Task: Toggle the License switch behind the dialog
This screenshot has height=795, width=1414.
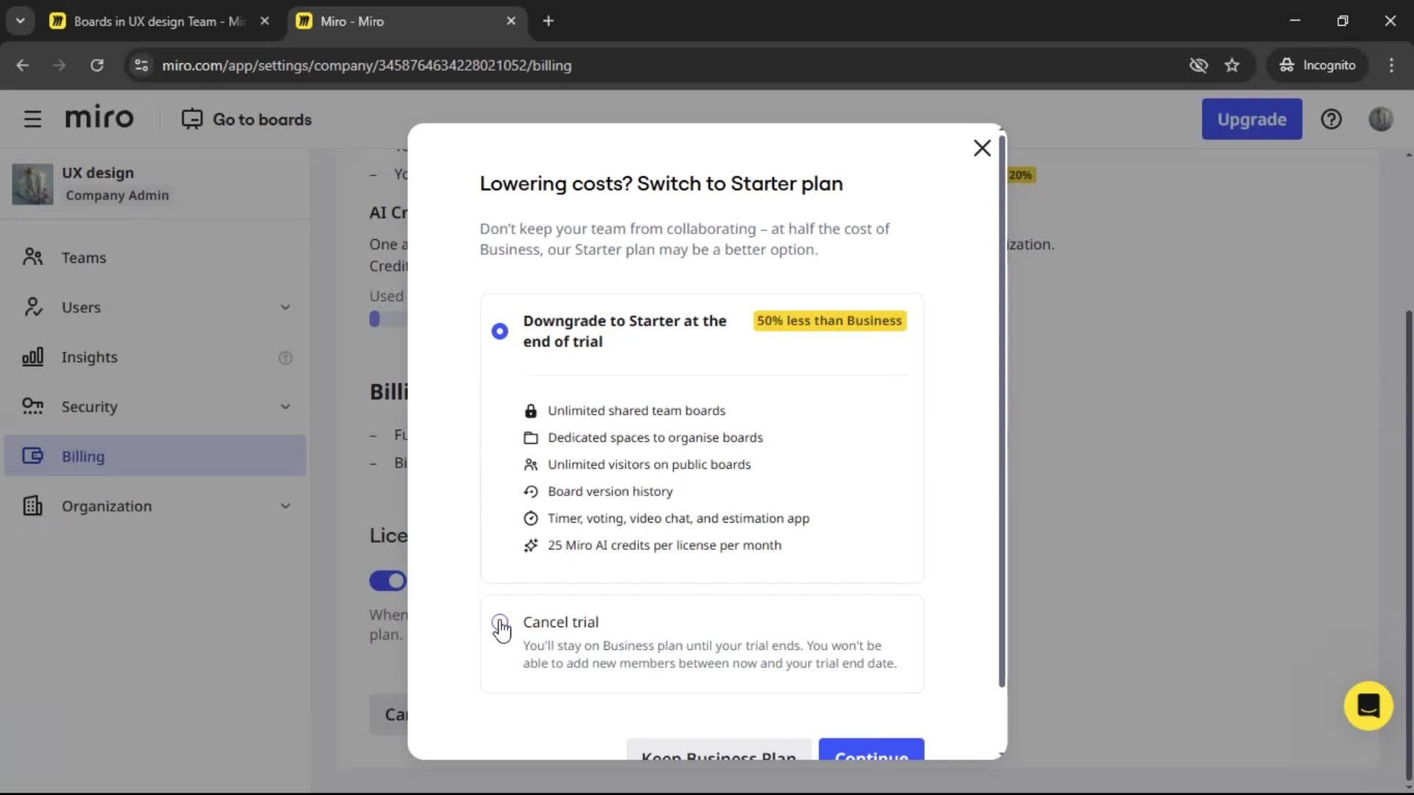Action: pyautogui.click(x=388, y=581)
